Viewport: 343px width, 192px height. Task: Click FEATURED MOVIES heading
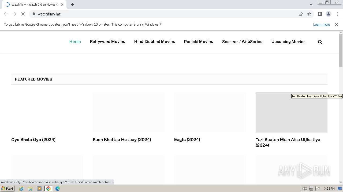click(33, 79)
